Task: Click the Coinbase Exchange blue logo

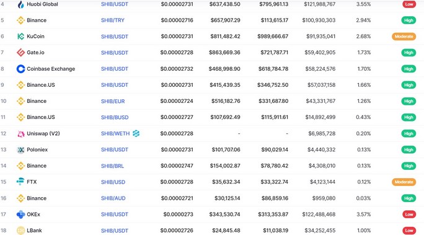Action: (21, 69)
